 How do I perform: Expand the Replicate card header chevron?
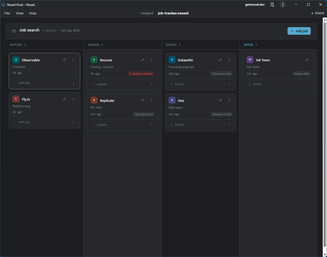pos(151,101)
